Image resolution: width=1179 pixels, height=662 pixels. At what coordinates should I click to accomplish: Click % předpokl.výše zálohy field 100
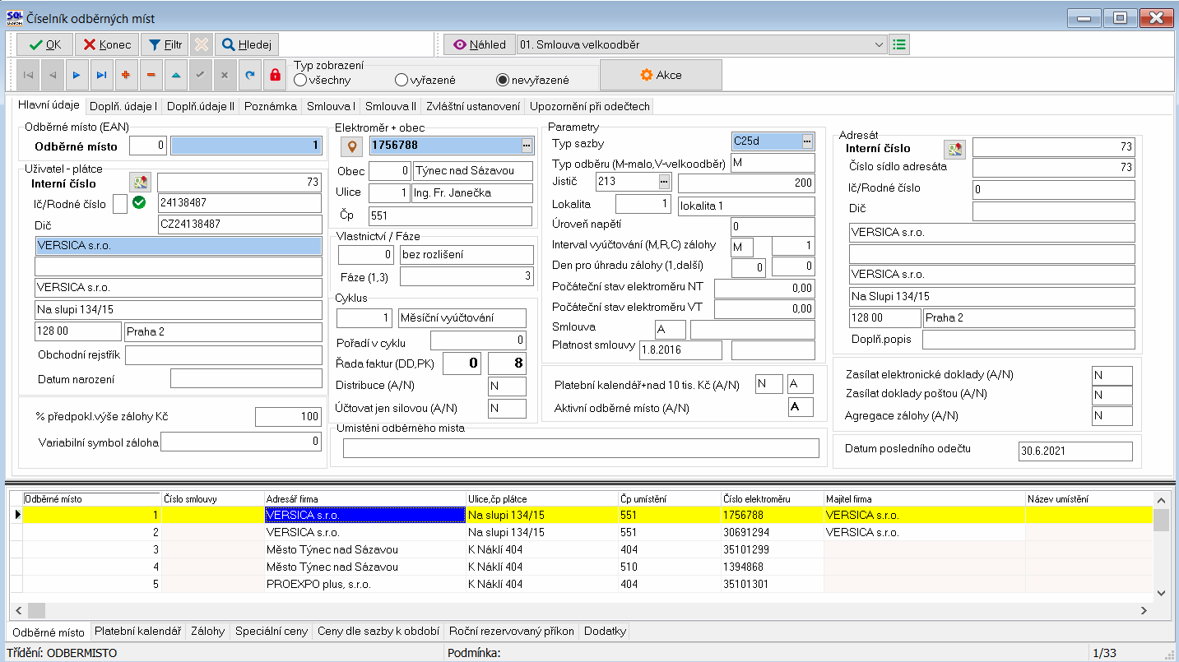coord(288,417)
